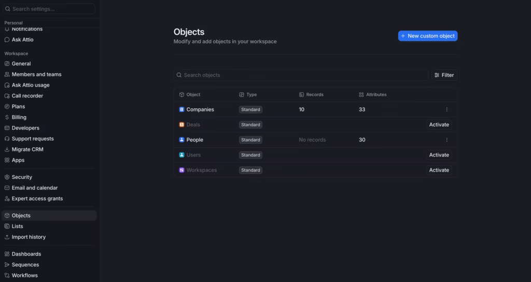Activate the Users object
The image size is (531, 282).
click(439, 155)
